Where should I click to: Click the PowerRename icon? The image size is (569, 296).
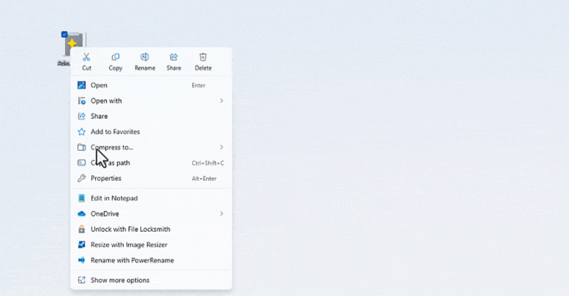pyautogui.click(x=82, y=260)
